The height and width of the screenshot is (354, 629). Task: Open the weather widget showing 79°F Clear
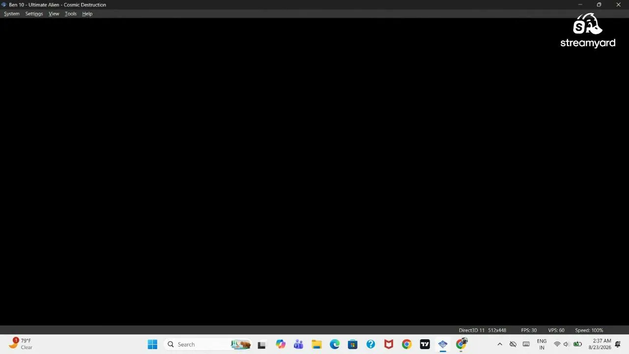click(21, 344)
